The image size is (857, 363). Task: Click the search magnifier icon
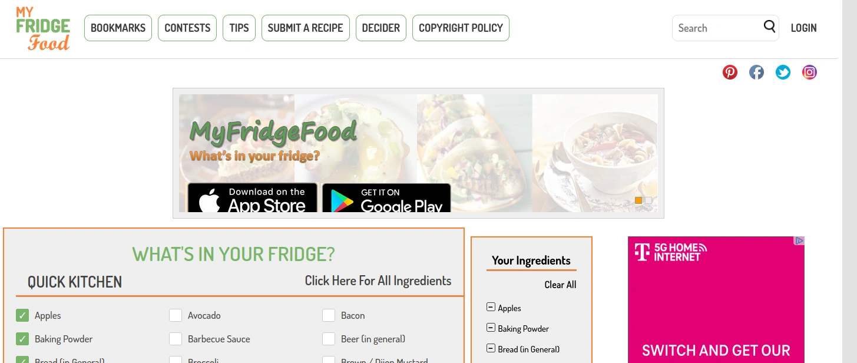[769, 27]
